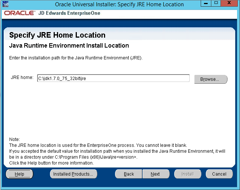The image size is (240, 190).
Task: Click the 'Enter the installation path' instruction text
Action: tap(76, 58)
